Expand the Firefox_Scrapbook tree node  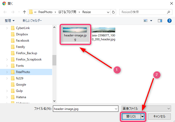click(x=7, y=59)
